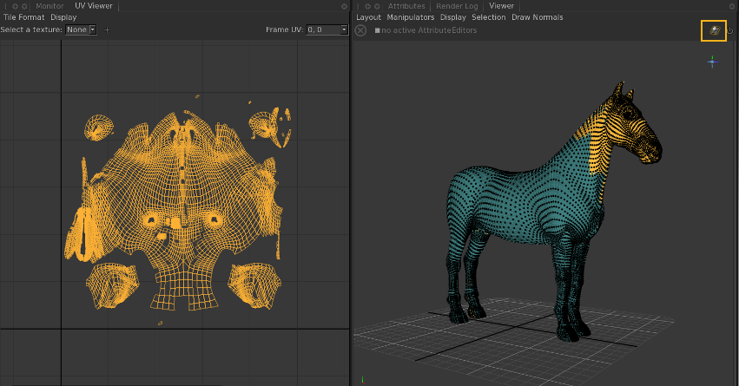Open the Tile Format menu

[23, 17]
